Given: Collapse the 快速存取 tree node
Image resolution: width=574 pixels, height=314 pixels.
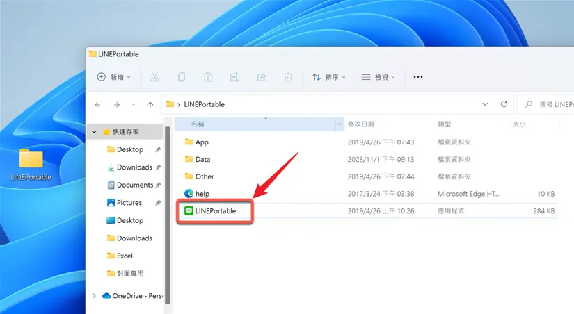Looking at the screenshot, I should point(94,131).
